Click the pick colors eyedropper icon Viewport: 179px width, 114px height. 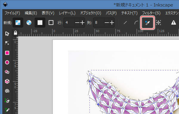pyautogui.click(x=147, y=23)
